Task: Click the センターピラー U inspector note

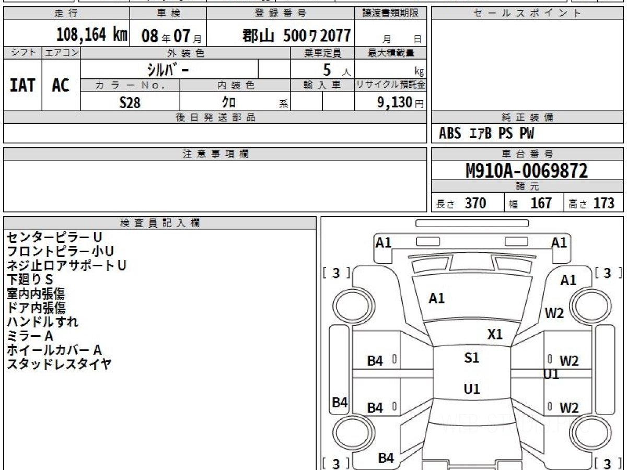Action: [x=54, y=237]
